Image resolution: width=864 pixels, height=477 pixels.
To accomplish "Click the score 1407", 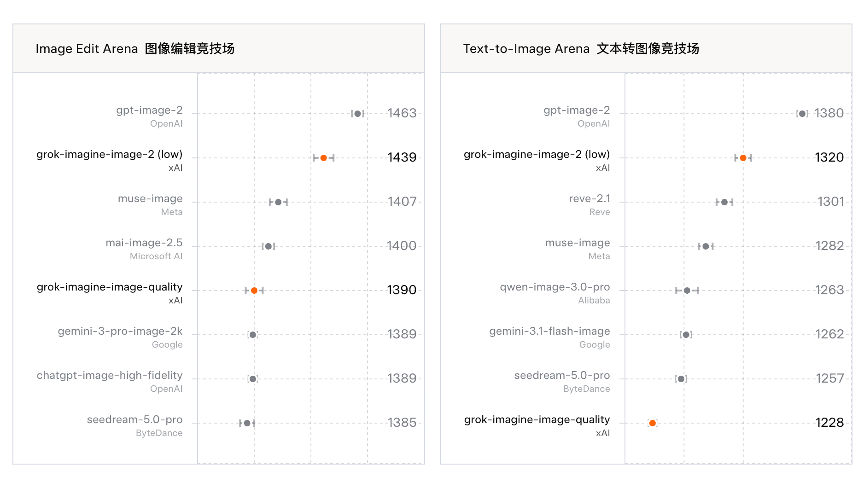I will pos(402,202).
